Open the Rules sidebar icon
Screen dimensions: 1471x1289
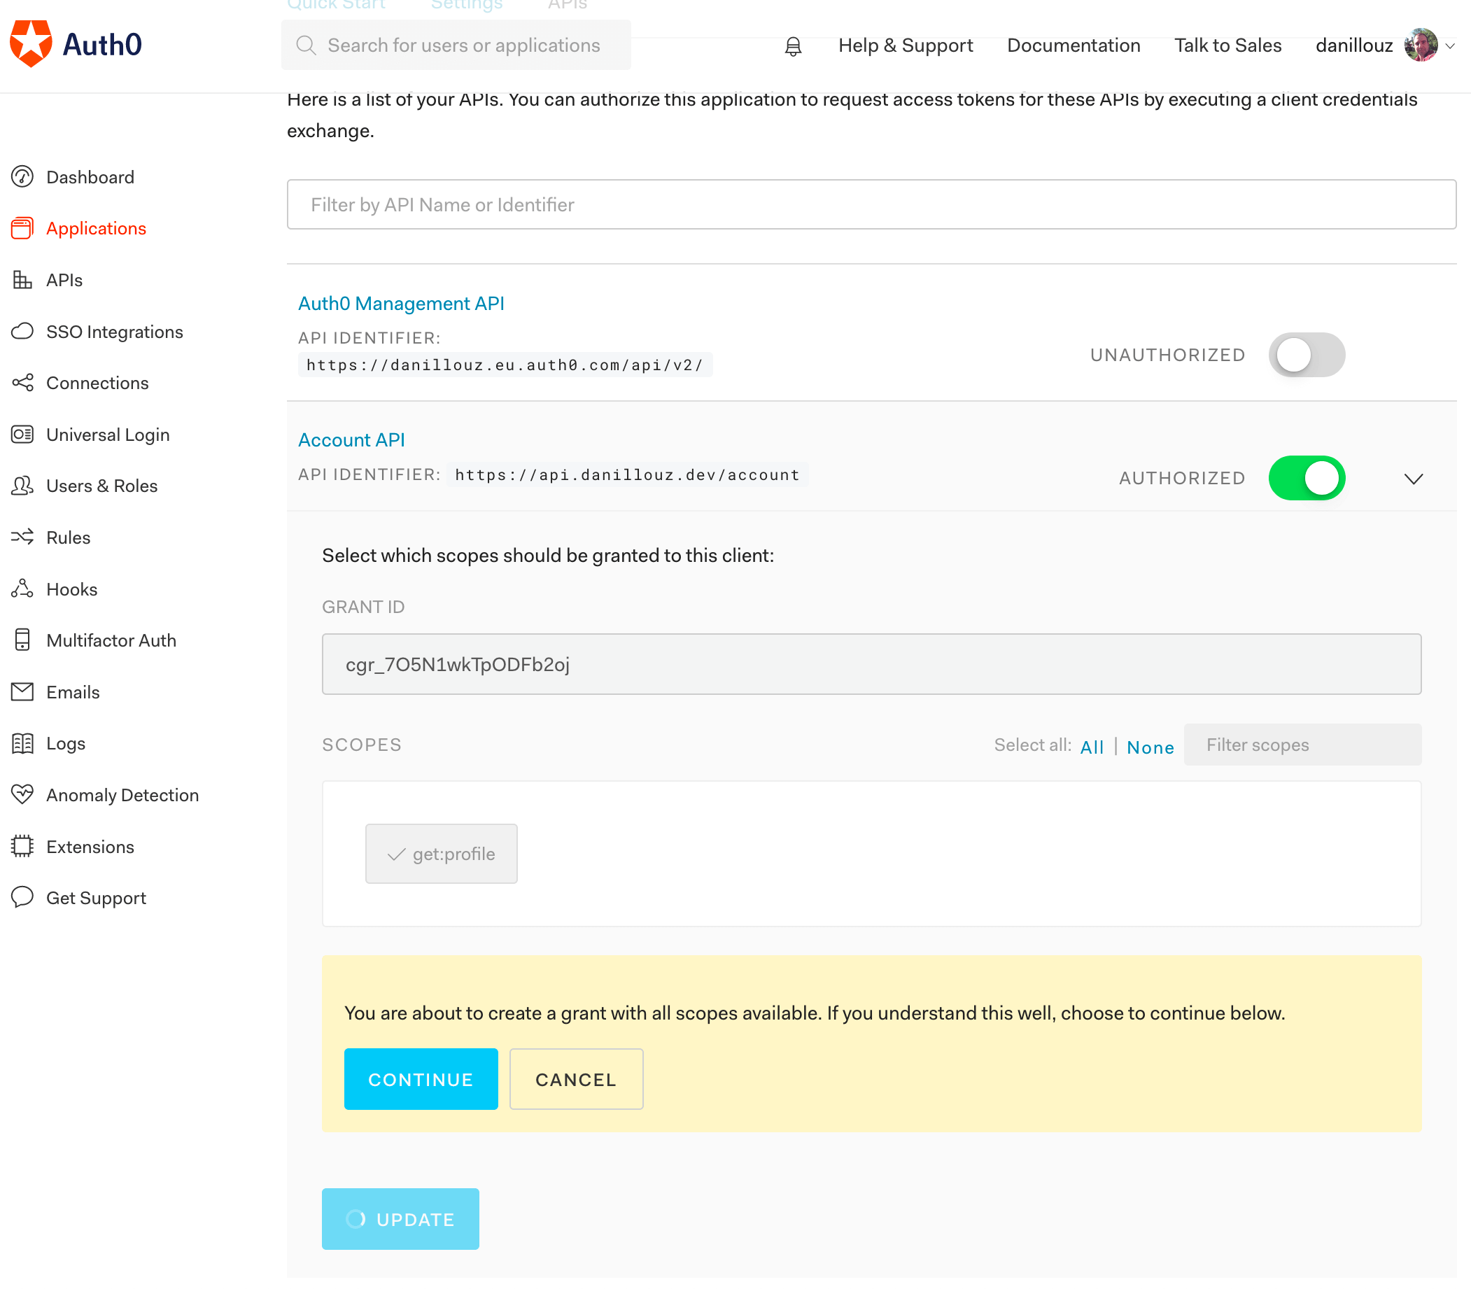click(22, 537)
